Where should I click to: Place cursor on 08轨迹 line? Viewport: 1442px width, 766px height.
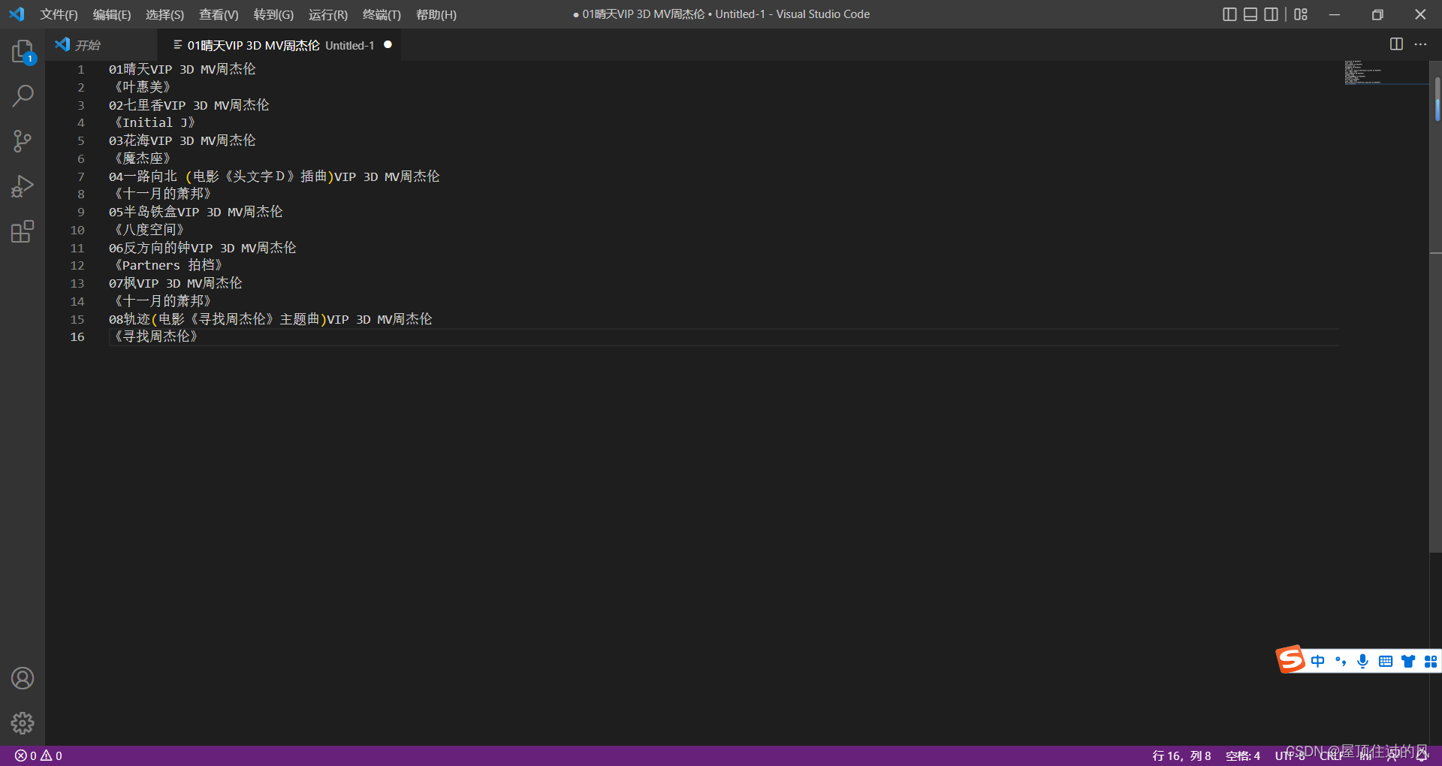[270, 319]
